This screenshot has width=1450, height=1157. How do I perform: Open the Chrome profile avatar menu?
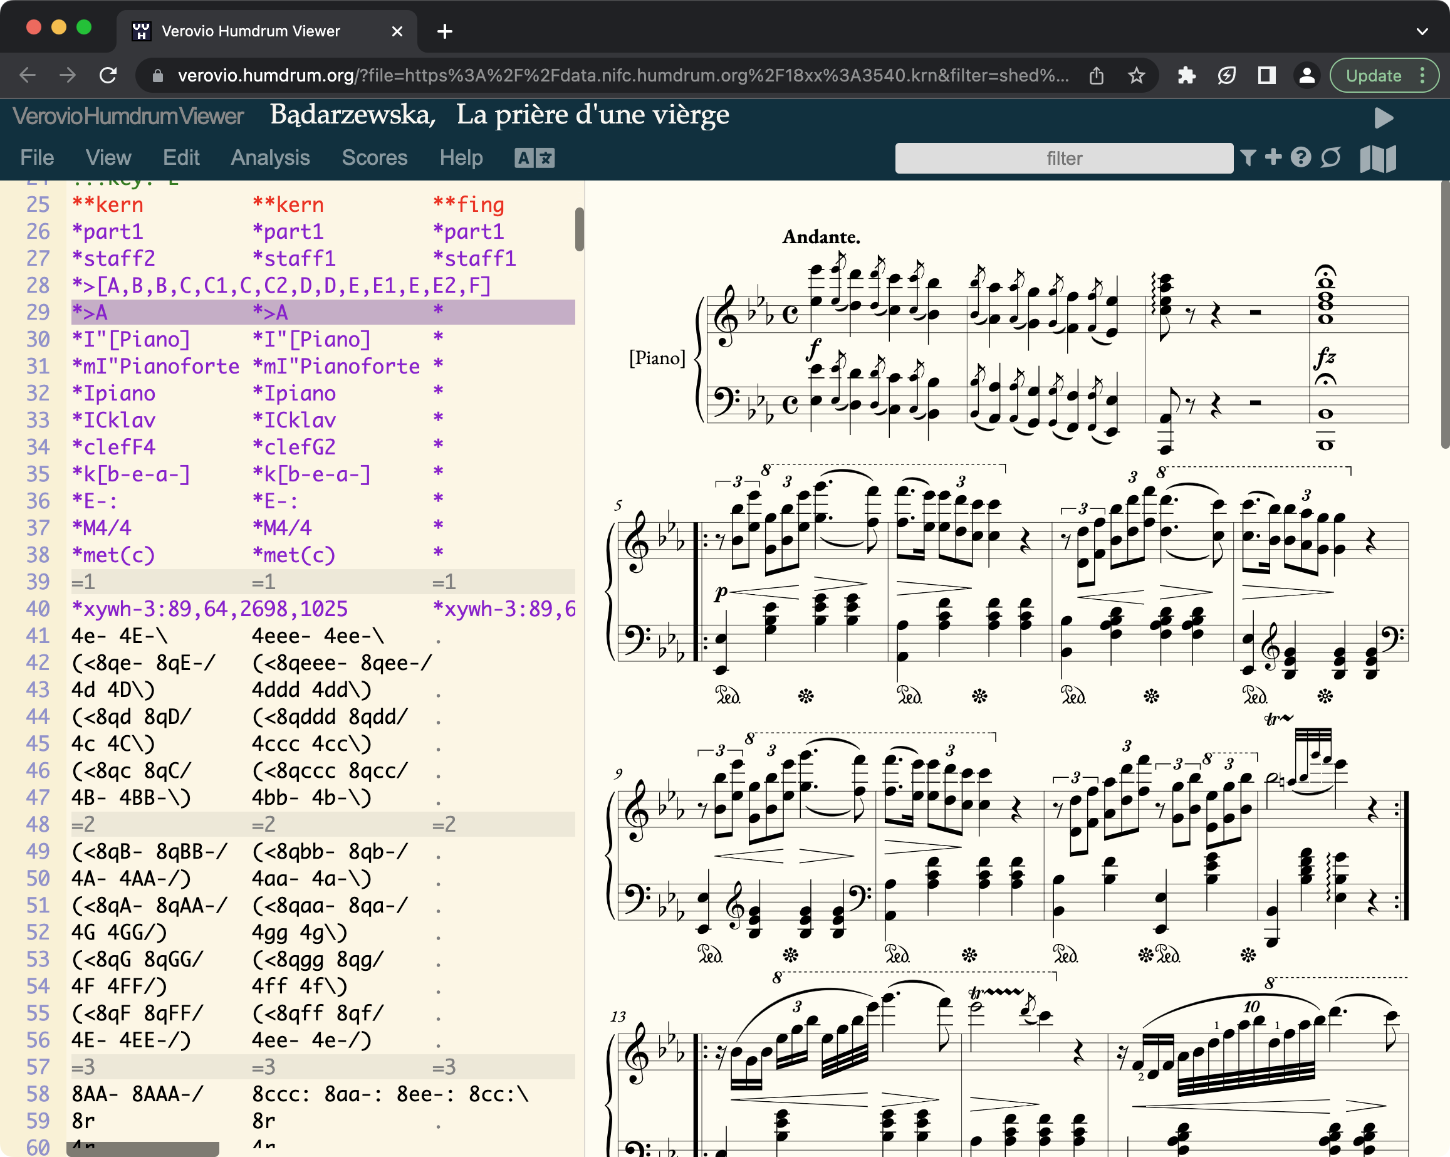click(x=1307, y=75)
